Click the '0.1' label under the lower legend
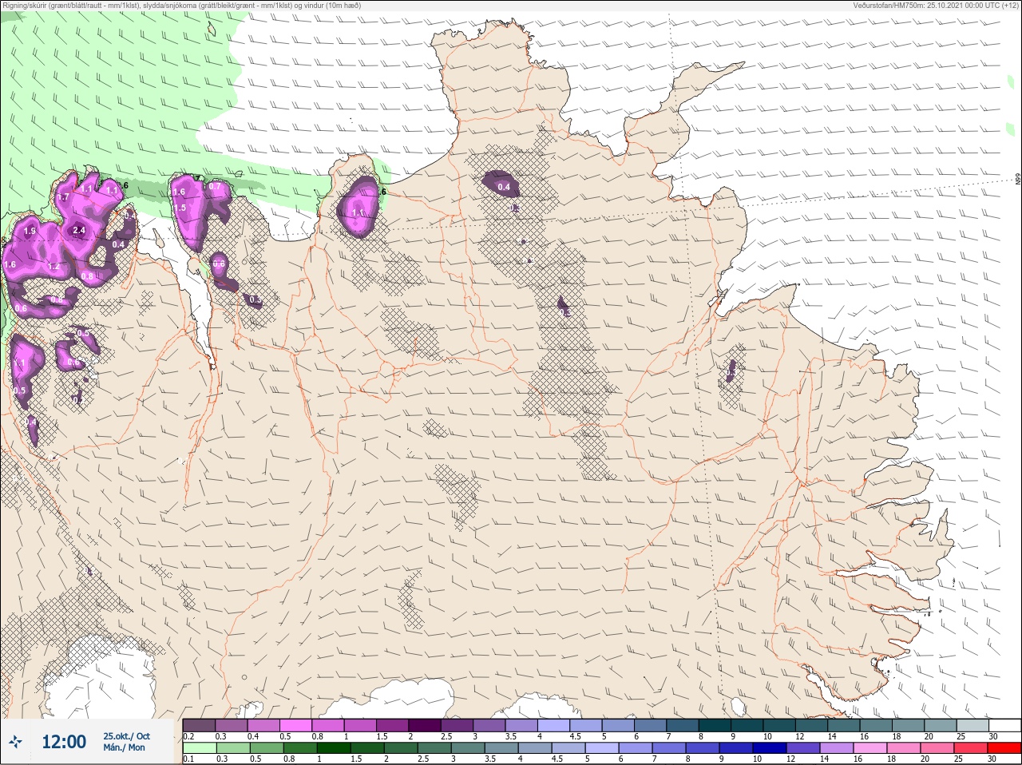This screenshot has width=1022, height=765. tap(188, 759)
